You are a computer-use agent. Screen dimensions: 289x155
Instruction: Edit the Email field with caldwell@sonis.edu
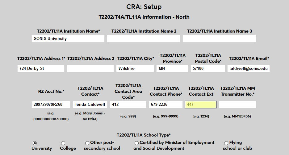pyautogui.click(x=249, y=69)
